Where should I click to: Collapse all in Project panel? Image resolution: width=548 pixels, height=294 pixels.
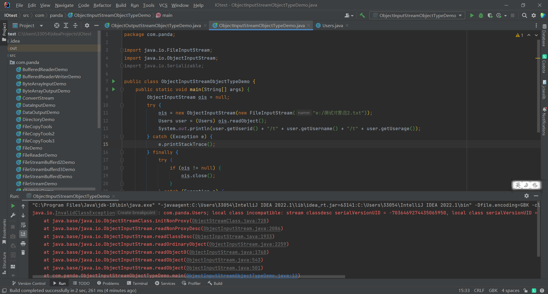tap(75, 25)
